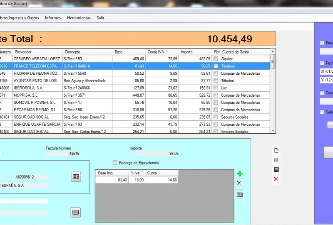Click scroll up arrow of expenses table
333x225 pixels.
273,51
